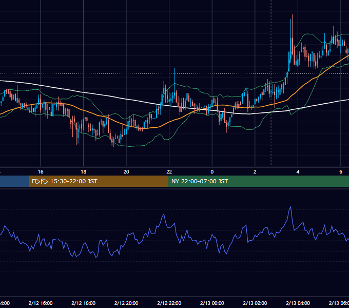Click the 2/12 20:00 time label
This screenshot has width=349, height=308.
[x=126, y=303]
